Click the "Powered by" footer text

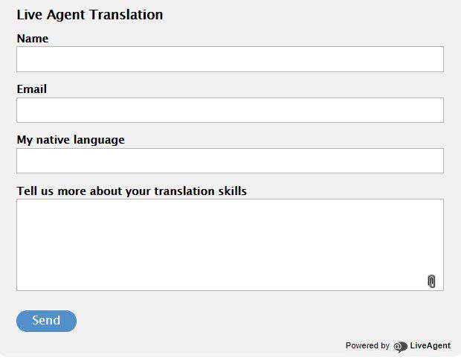click(367, 346)
